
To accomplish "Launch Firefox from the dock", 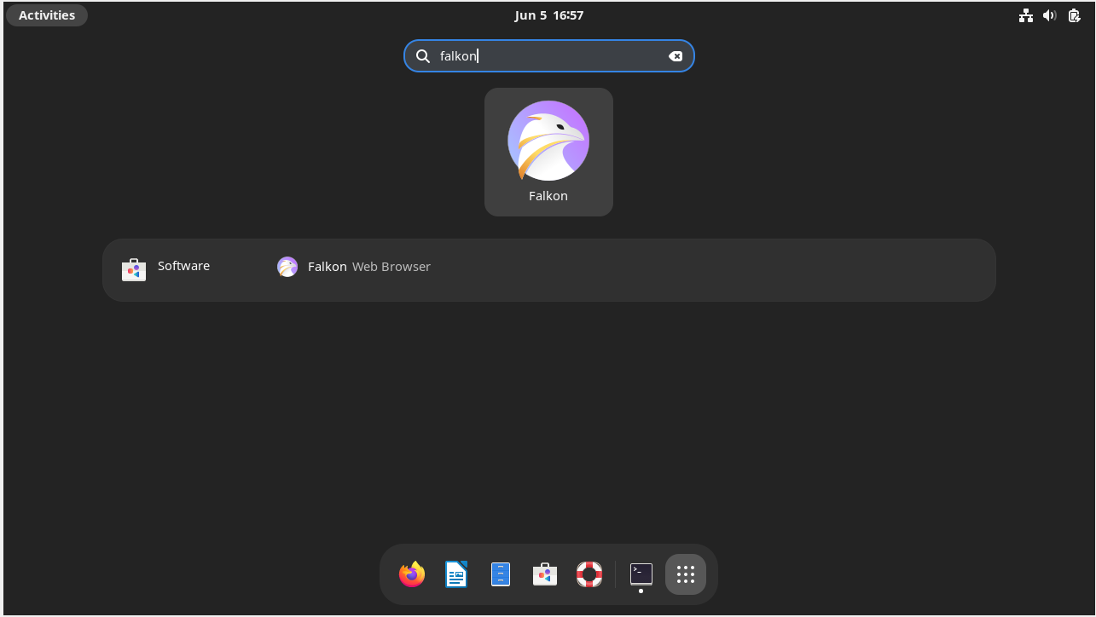I will coord(411,574).
